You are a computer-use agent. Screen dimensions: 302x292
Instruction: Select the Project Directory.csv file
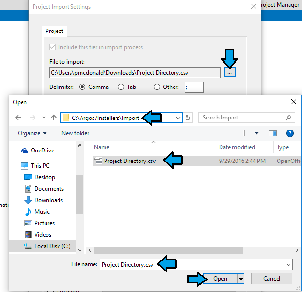coord(130,161)
